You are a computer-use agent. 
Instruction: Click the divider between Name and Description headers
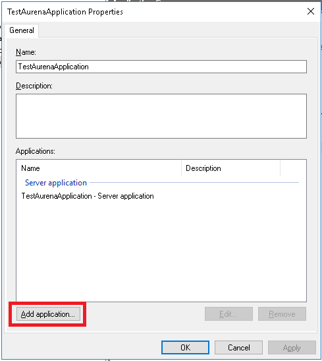click(182, 168)
